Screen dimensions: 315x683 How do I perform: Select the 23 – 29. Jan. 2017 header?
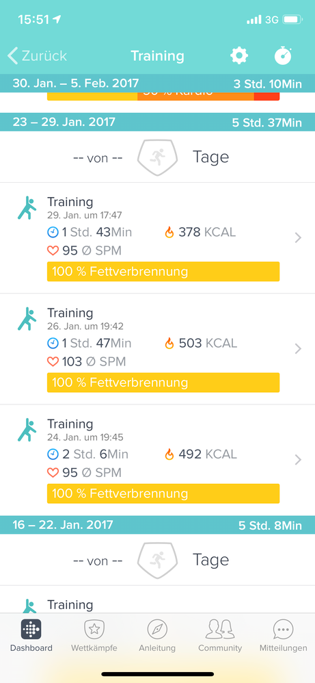(157, 122)
